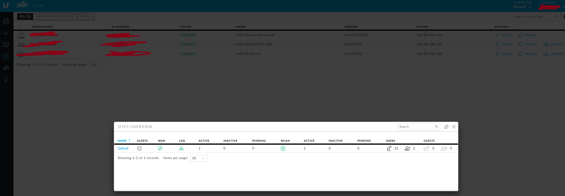This screenshot has width=565, height=196.
Task: Open the Clients page in sidebar
Action: (x=6, y=68)
